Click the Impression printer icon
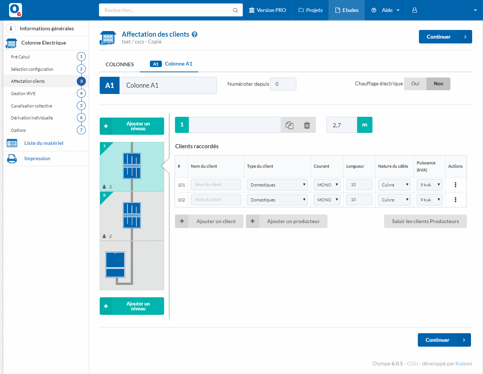Image resolution: width=483 pixels, height=374 pixels. (x=12, y=159)
